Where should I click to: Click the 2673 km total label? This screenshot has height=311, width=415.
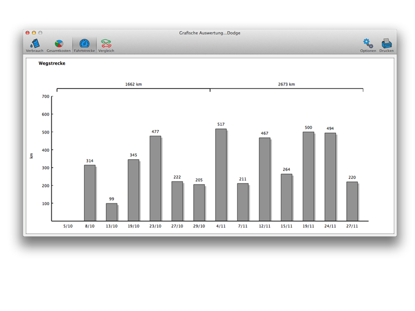coord(286,84)
